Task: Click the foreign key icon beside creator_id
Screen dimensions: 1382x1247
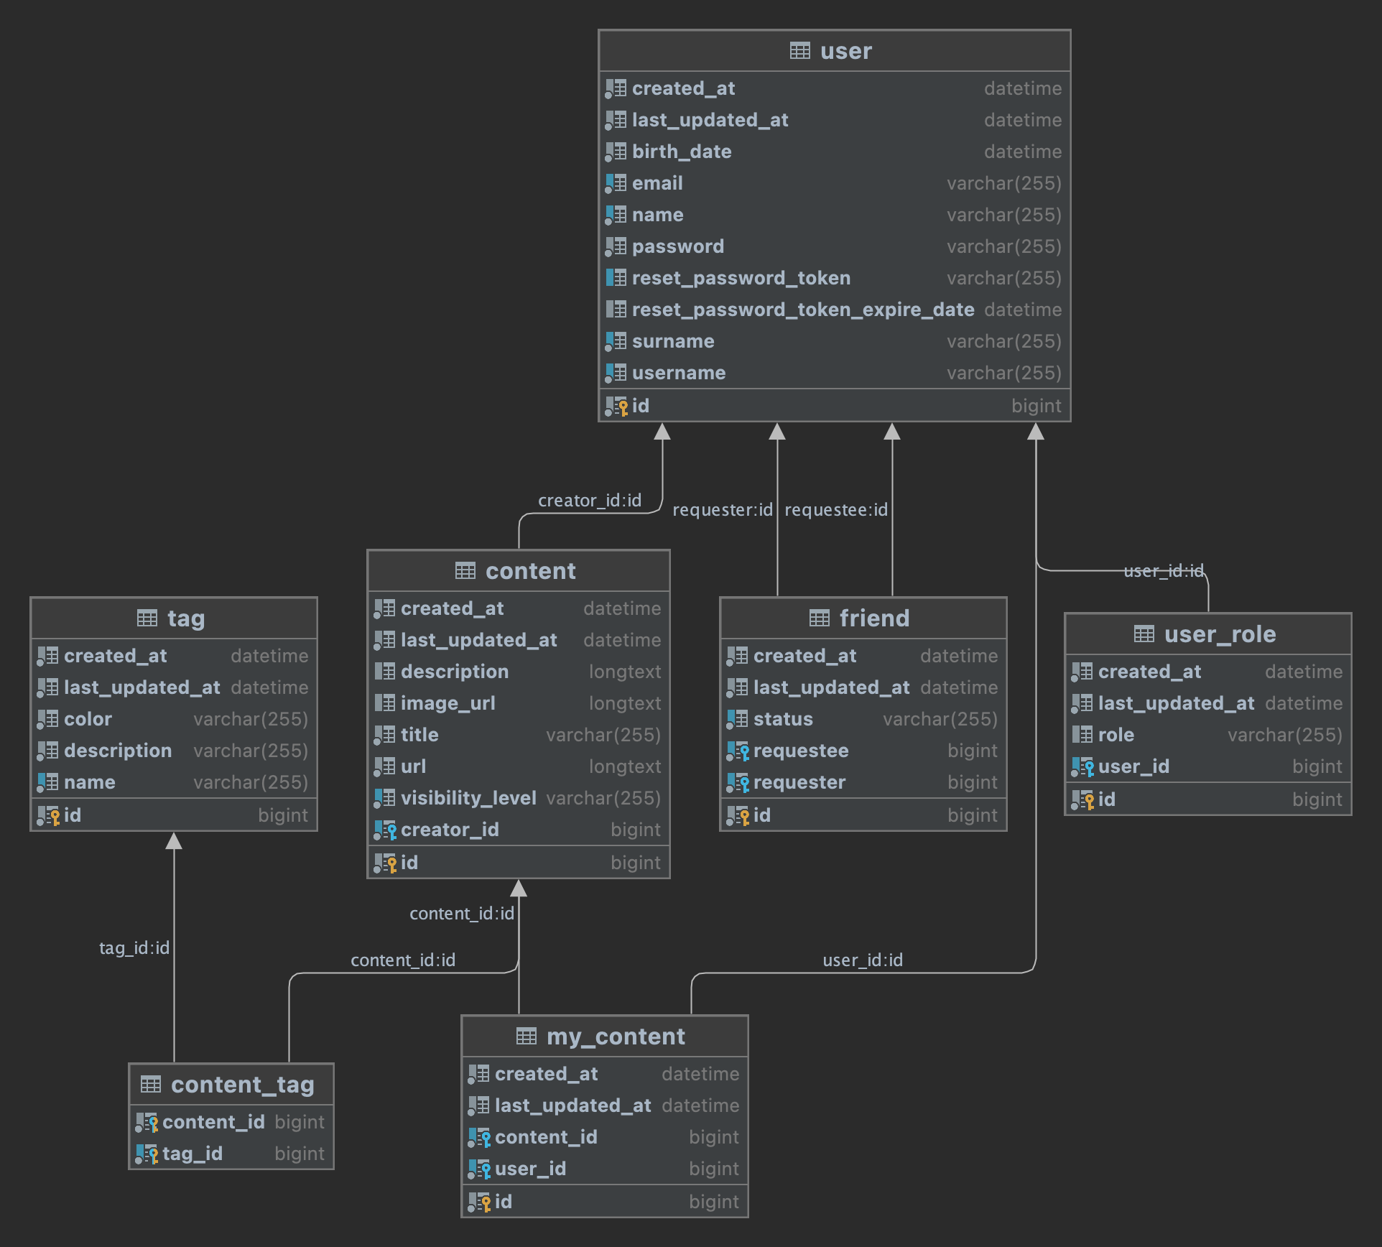Action: click(x=385, y=830)
